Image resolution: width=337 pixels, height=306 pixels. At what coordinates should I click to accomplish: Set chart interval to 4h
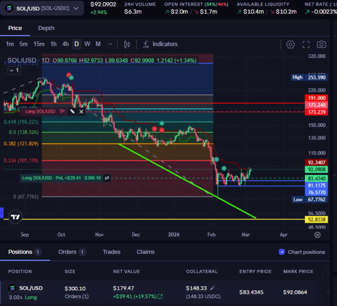65,44
